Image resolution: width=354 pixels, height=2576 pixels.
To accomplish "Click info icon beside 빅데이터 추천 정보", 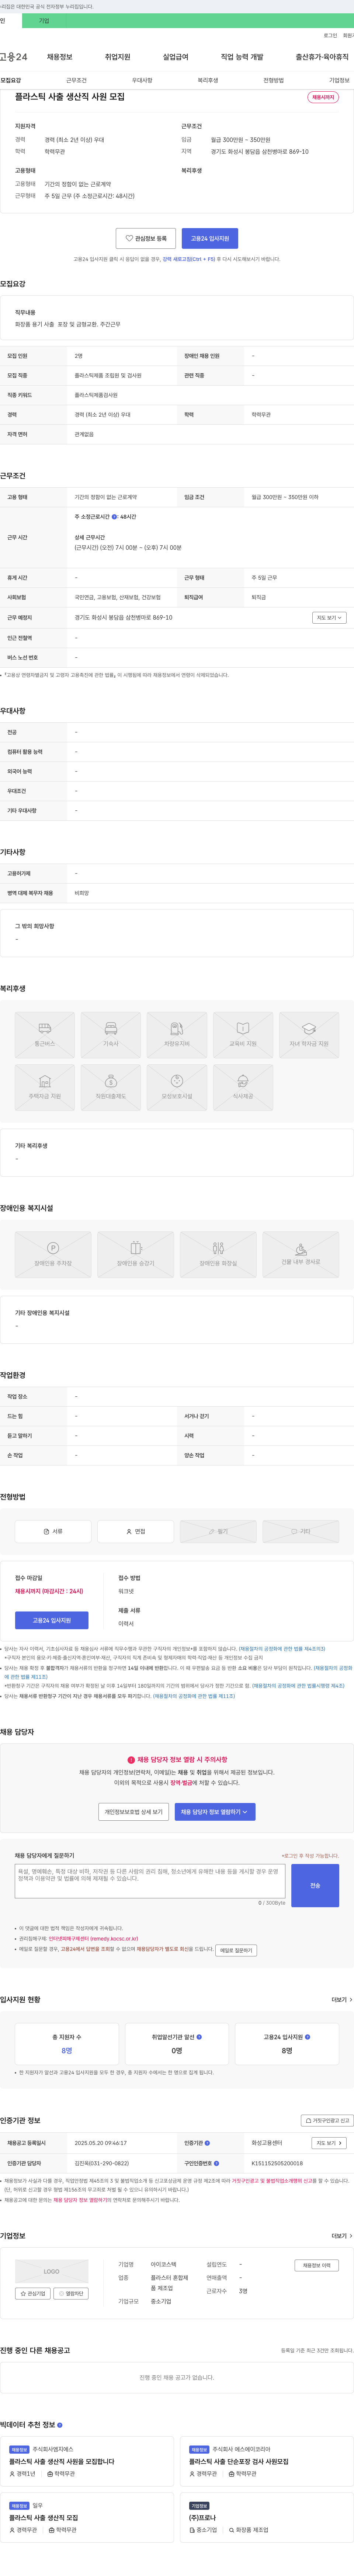I will click(x=60, y=2425).
